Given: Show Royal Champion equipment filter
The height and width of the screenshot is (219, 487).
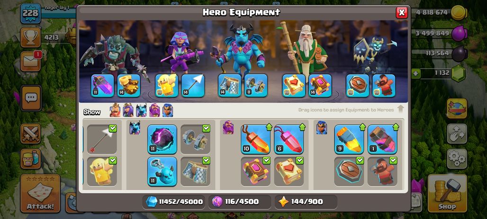Looking at the screenshot, I should [168, 110].
